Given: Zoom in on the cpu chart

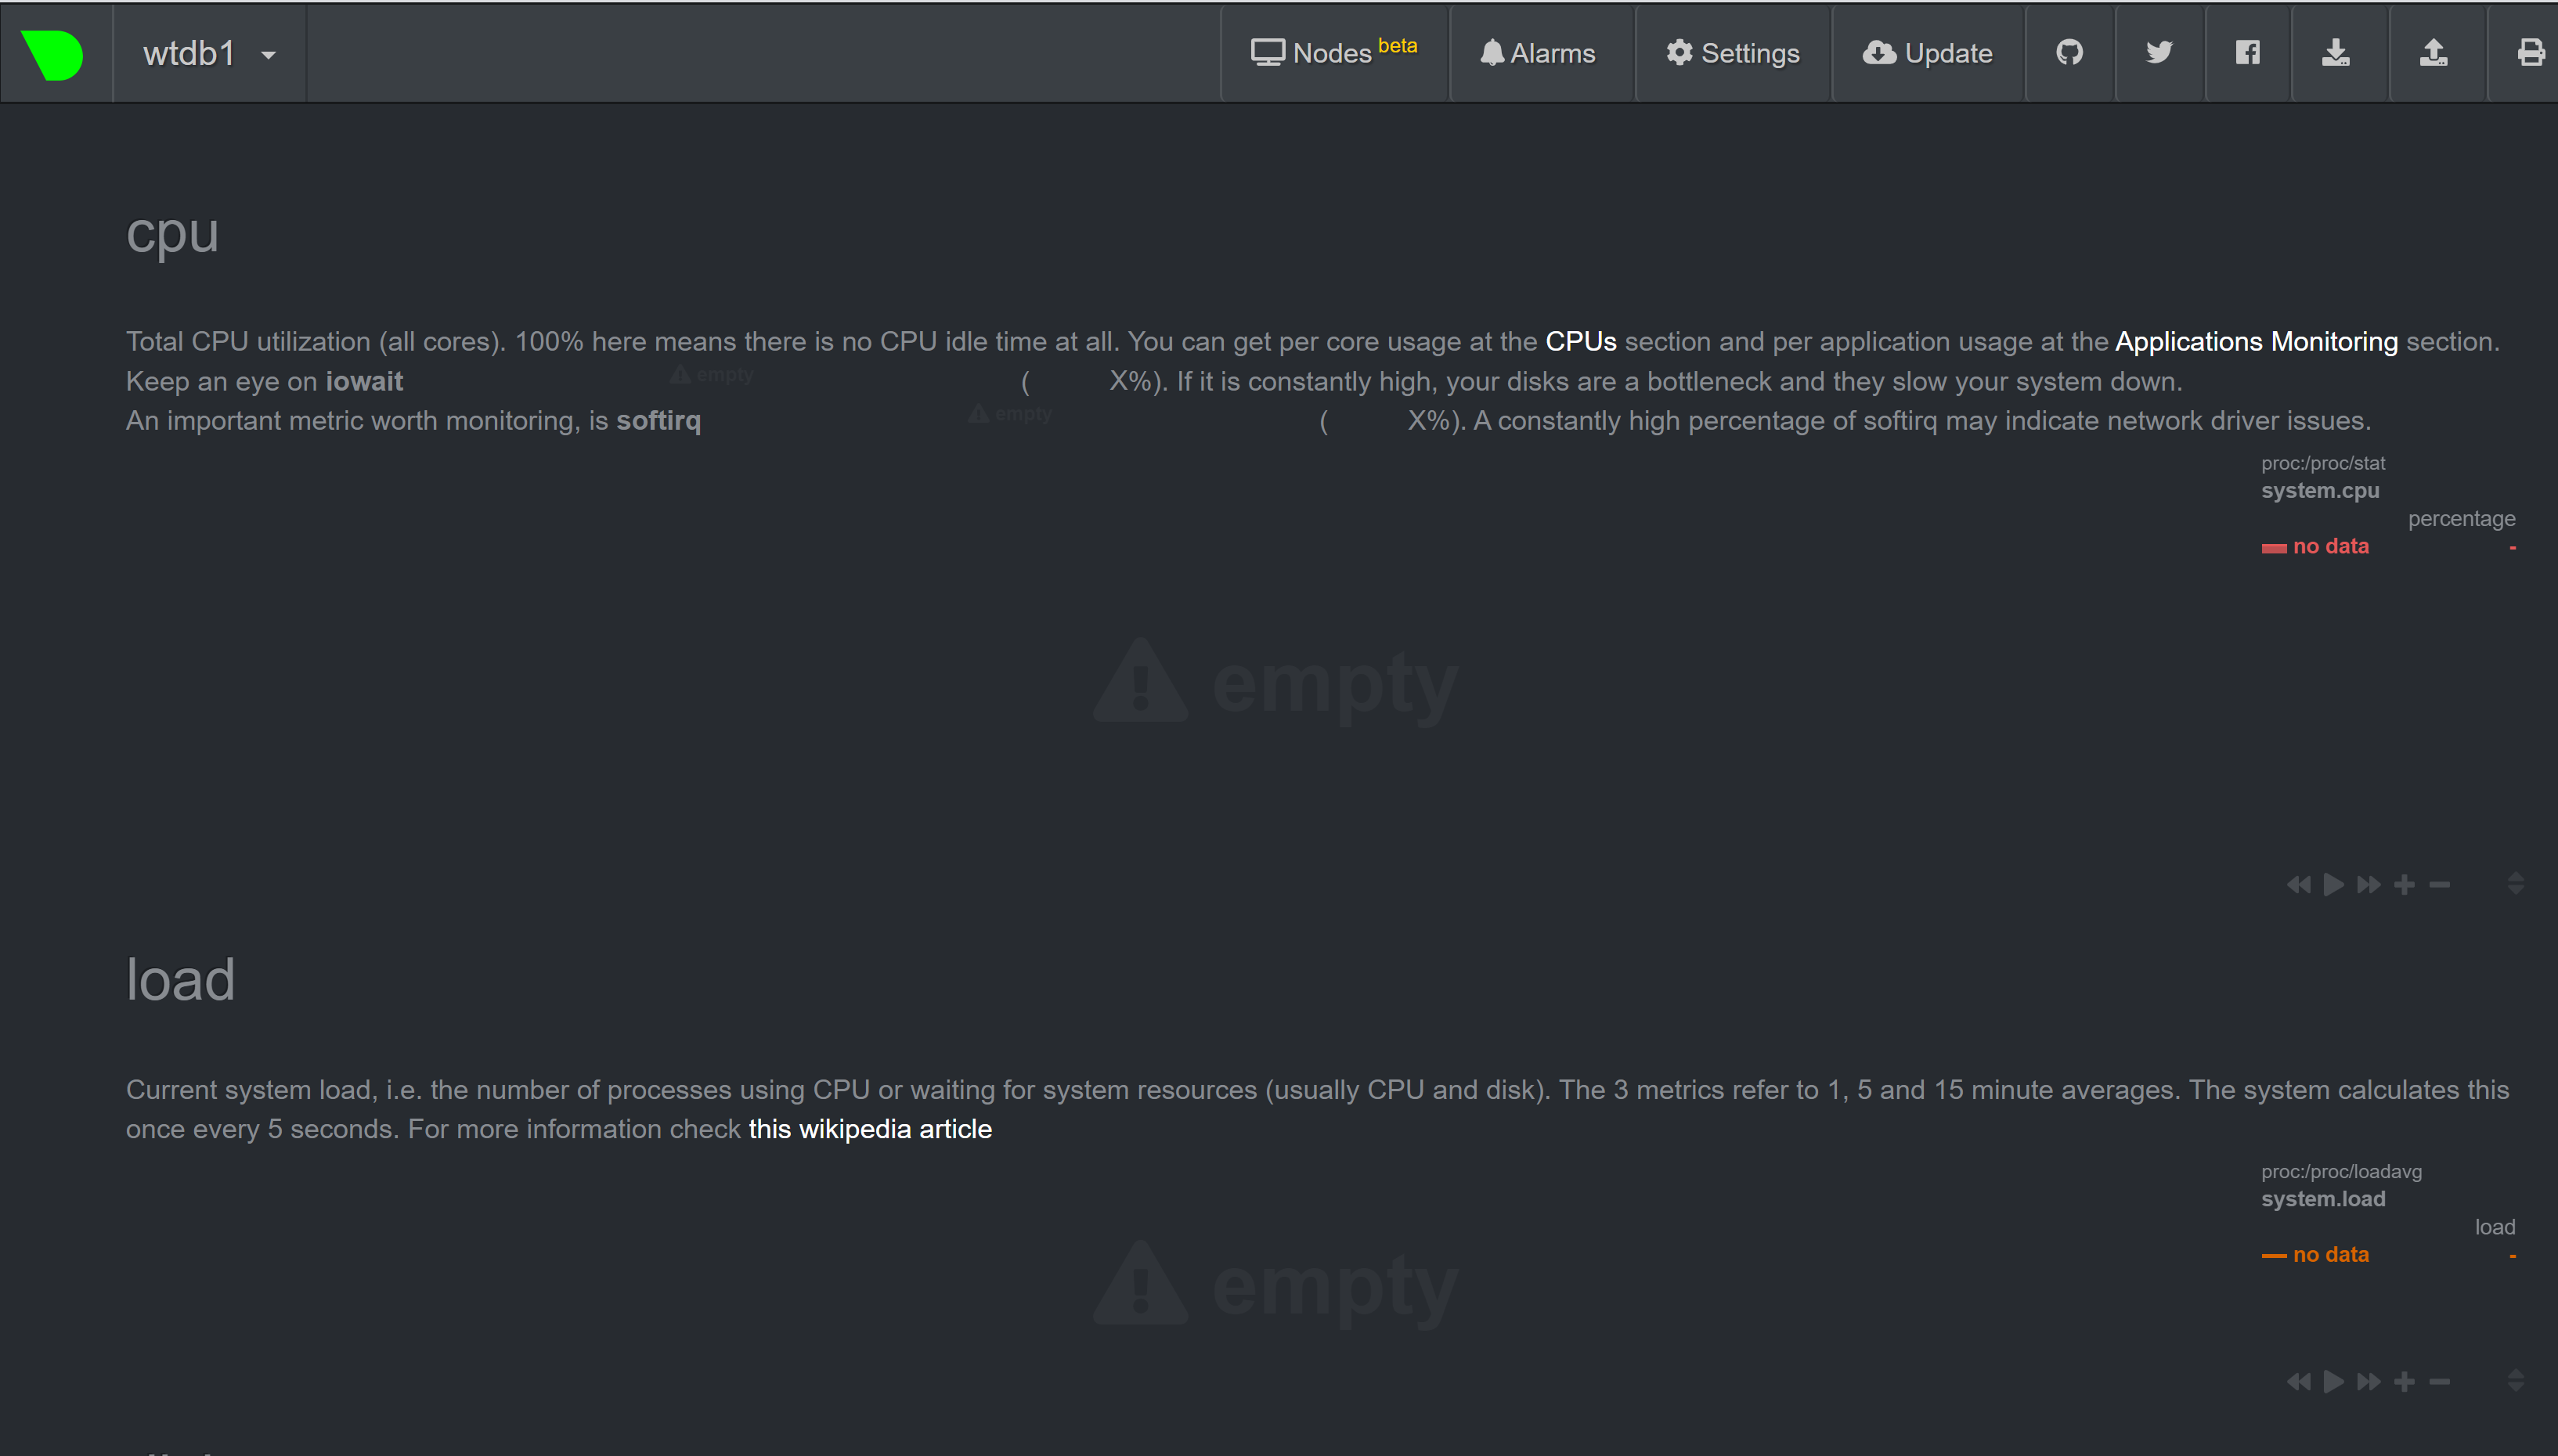Looking at the screenshot, I should pyautogui.click(x=2404, y=884).
